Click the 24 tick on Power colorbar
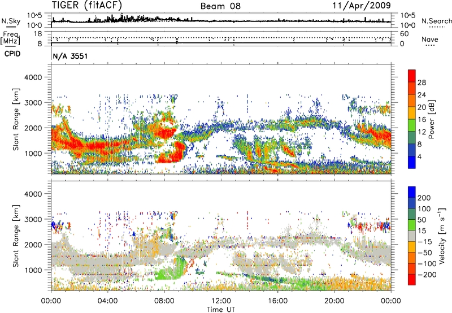 (x=421, y=95)
